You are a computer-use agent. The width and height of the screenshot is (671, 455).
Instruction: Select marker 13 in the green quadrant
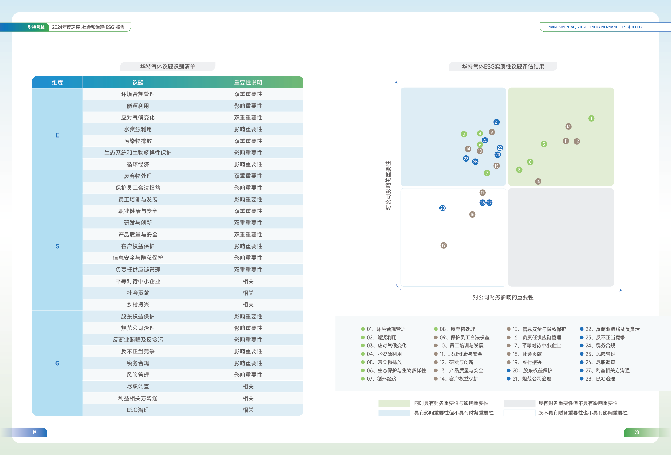pos(568,126)
